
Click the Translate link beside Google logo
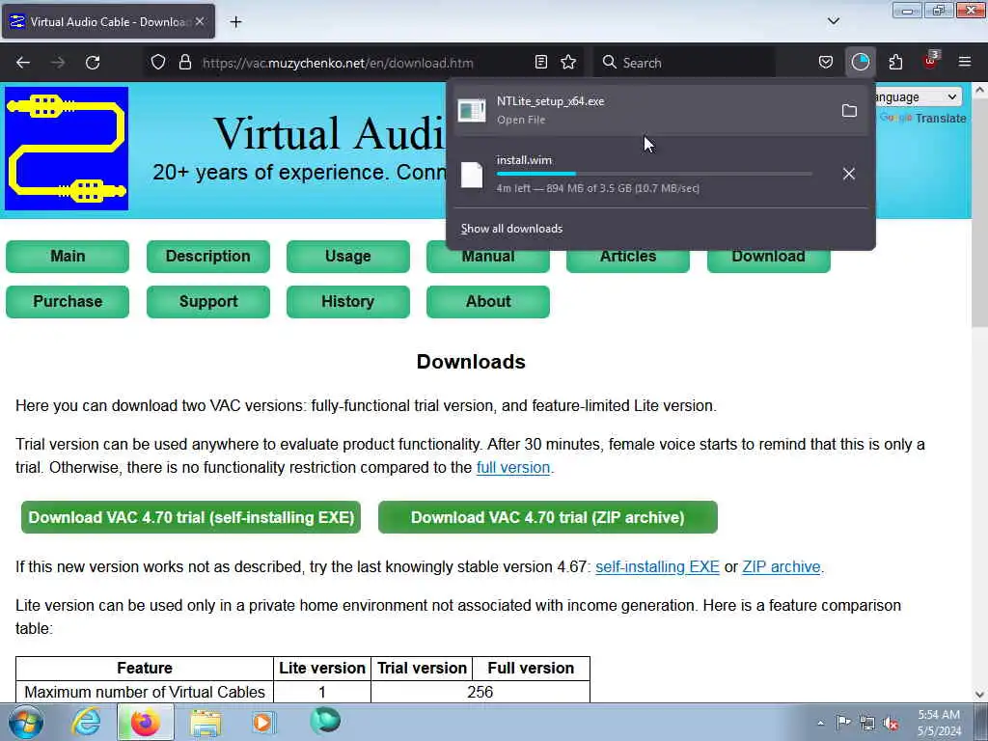click(x=940, y=119)
